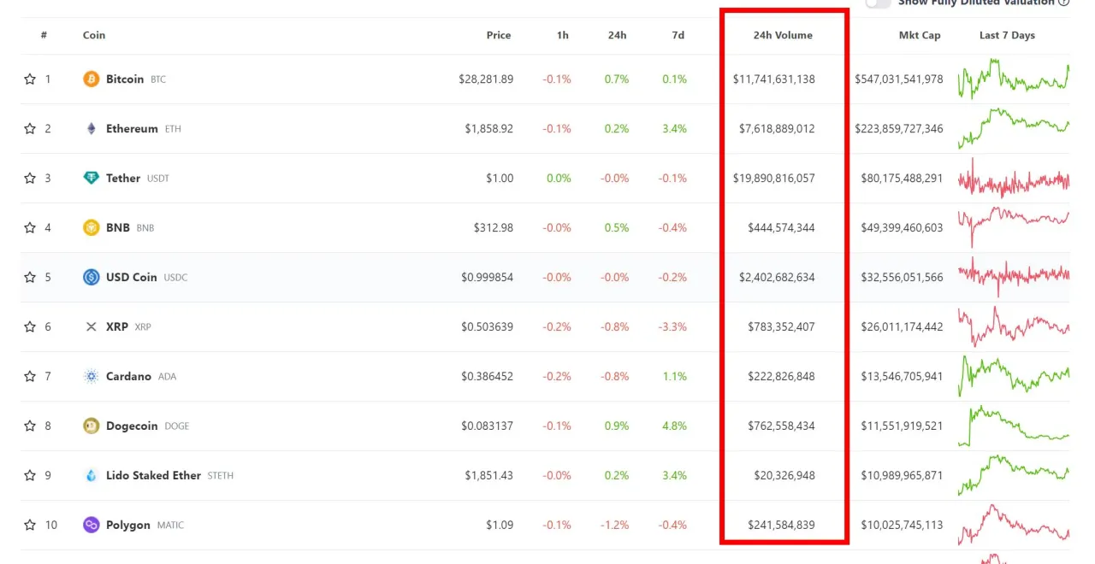Favorite Cardano with the star

tap(30, 377)
